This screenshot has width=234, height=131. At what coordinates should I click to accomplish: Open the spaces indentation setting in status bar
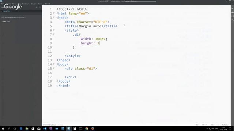[x=225, y=125]
